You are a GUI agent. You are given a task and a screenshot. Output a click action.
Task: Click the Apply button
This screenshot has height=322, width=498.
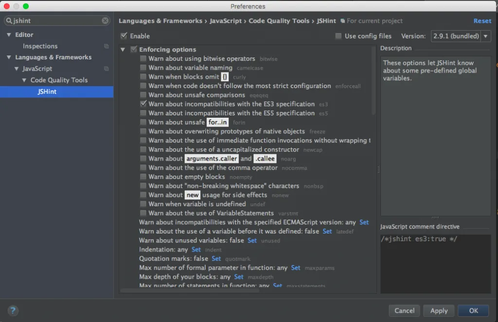tap(439, 310)
